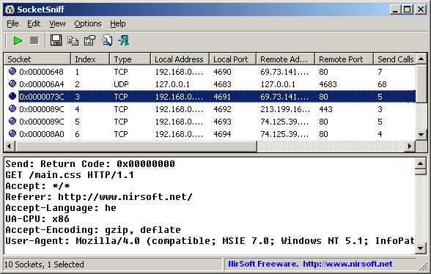
Task: Click the gray stop capture icon
Action: 34,41
